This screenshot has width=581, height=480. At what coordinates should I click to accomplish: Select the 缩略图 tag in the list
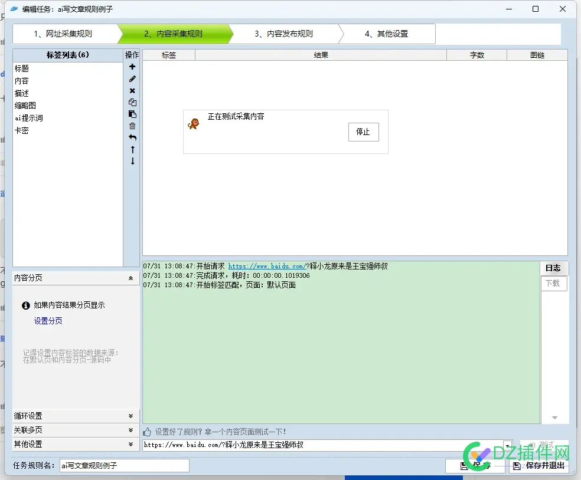click(68, 106)
